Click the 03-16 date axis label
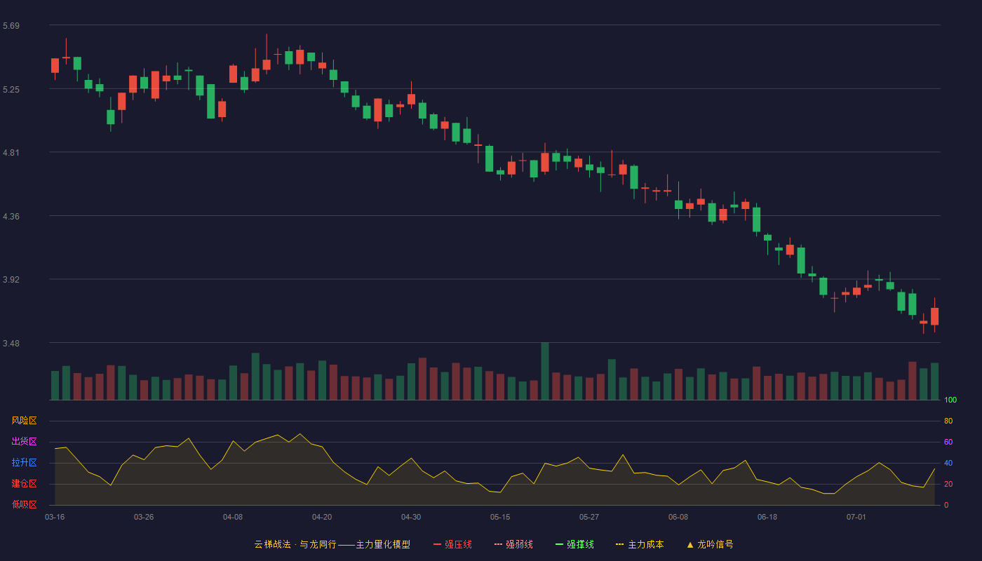The height and width of the screenshot is (561, 982). click(55, 517)
